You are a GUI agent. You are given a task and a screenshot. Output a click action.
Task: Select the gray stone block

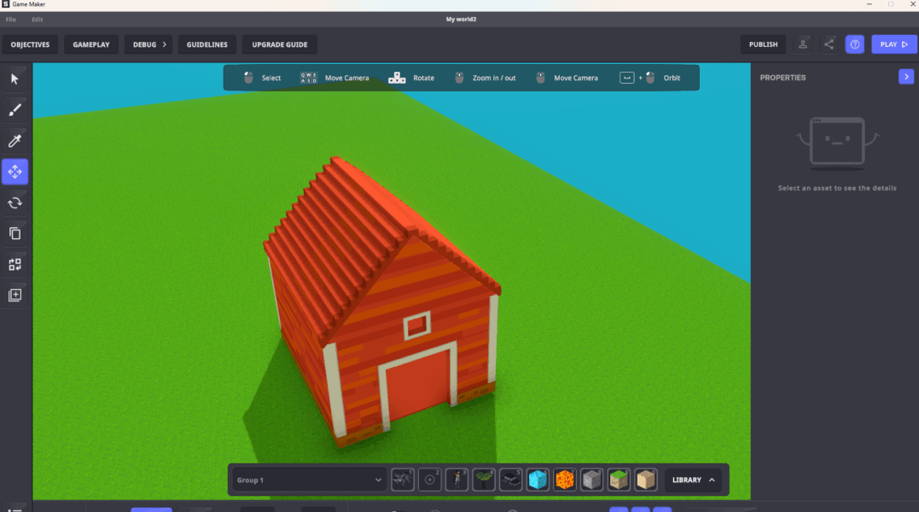tap(591, 480)
